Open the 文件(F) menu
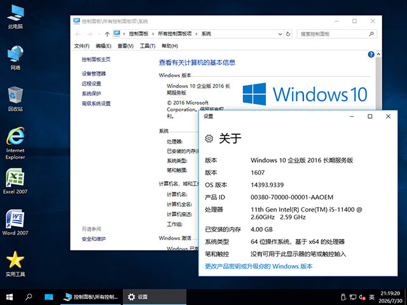 coord(82,46)
